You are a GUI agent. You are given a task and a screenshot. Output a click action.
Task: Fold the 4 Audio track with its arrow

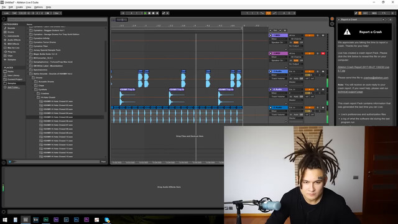click(271, 90)
